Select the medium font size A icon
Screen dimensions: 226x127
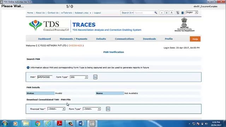pyautogui.click(x=166, y=13)
